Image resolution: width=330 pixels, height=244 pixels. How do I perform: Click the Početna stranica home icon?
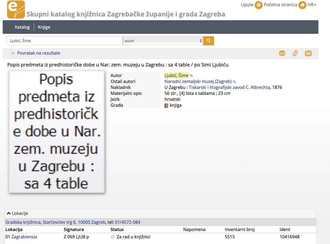point(302,5)
